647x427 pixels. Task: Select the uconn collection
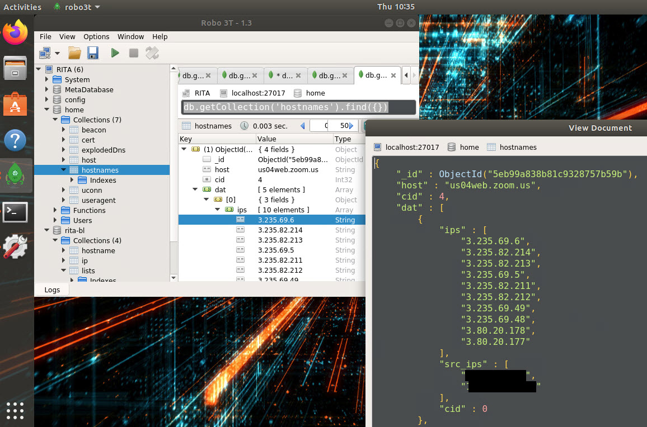[92, 191]
